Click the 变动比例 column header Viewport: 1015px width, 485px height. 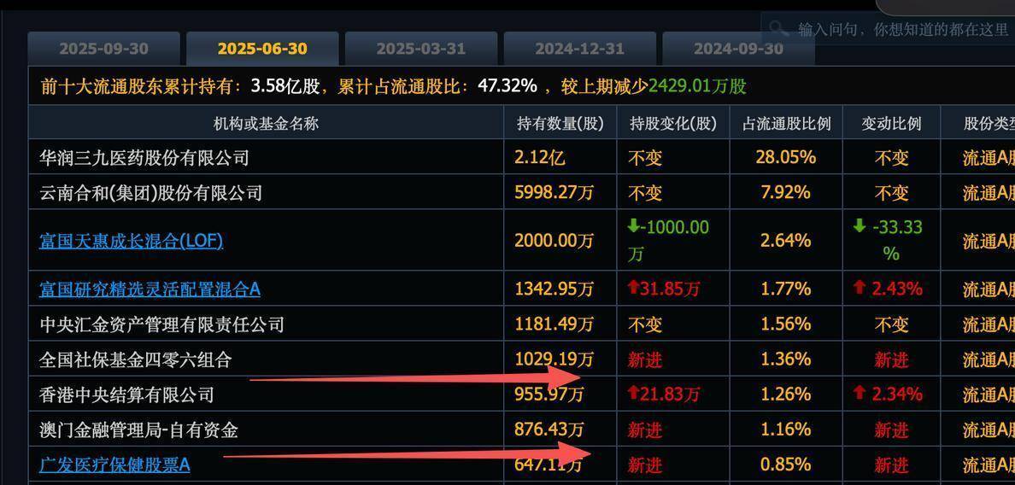click(891, 123)
